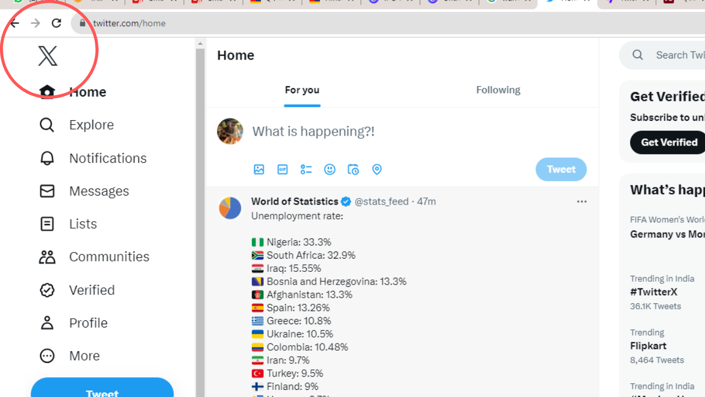This screenshot has width=705, height=397.
Task: Open Messages envelope in sidebar
Action: point(47,191)
